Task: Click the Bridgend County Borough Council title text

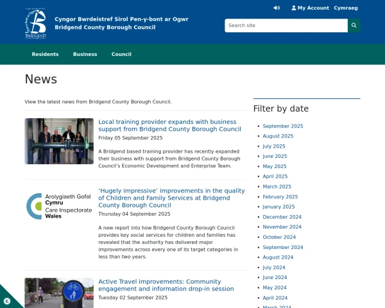Action: (x=105, y=27)
